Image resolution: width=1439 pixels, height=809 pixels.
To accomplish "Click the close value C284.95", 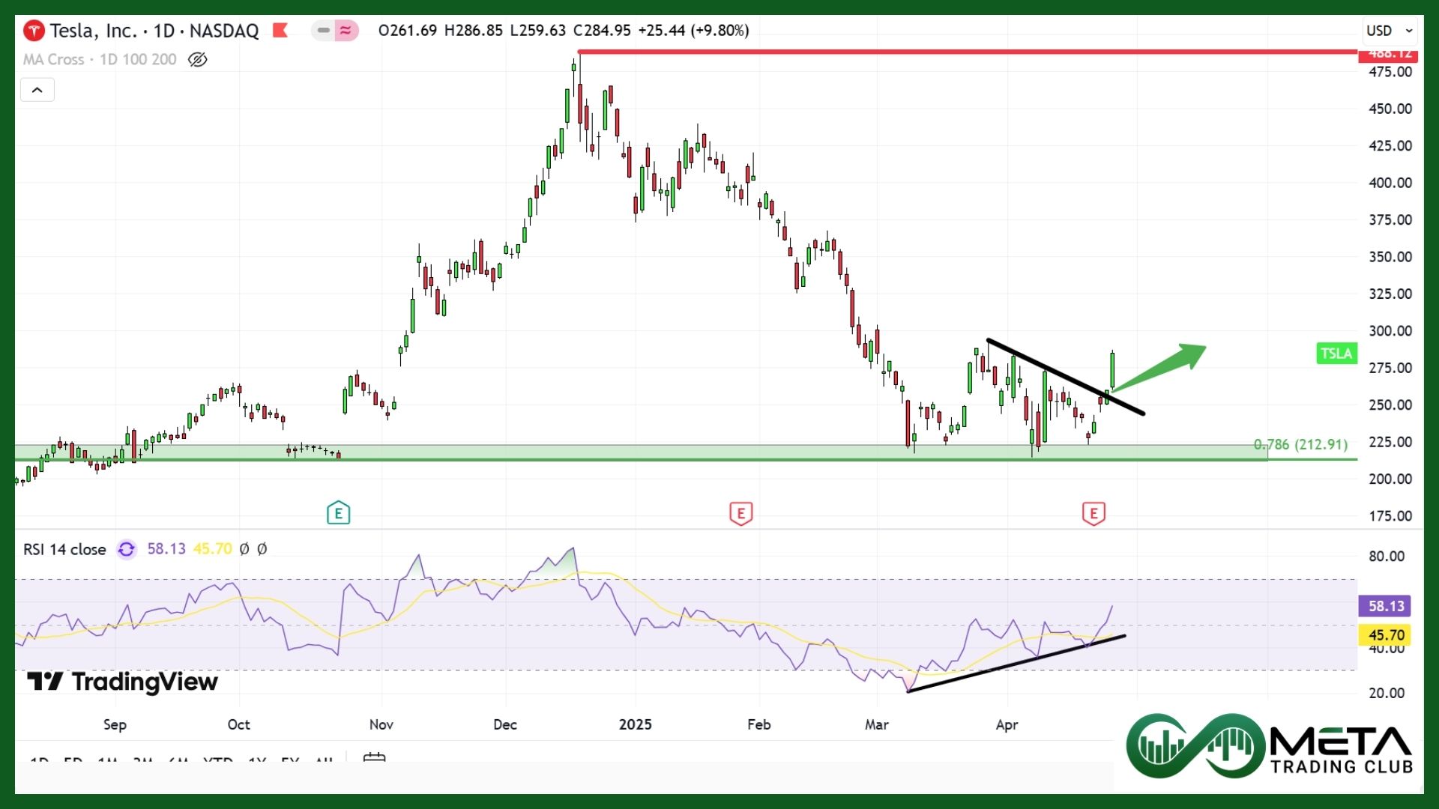I will [602, 31].
